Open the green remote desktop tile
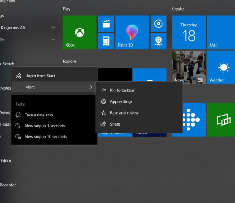 (x=221, y=120)
